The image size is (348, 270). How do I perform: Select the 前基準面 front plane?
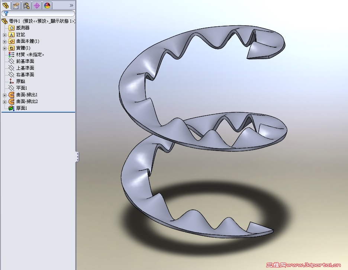(x=25, y=61)
